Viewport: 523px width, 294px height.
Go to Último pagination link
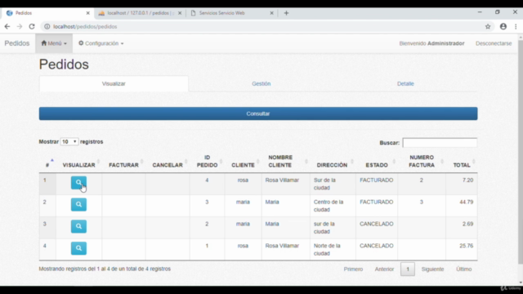tap(464, 269)
